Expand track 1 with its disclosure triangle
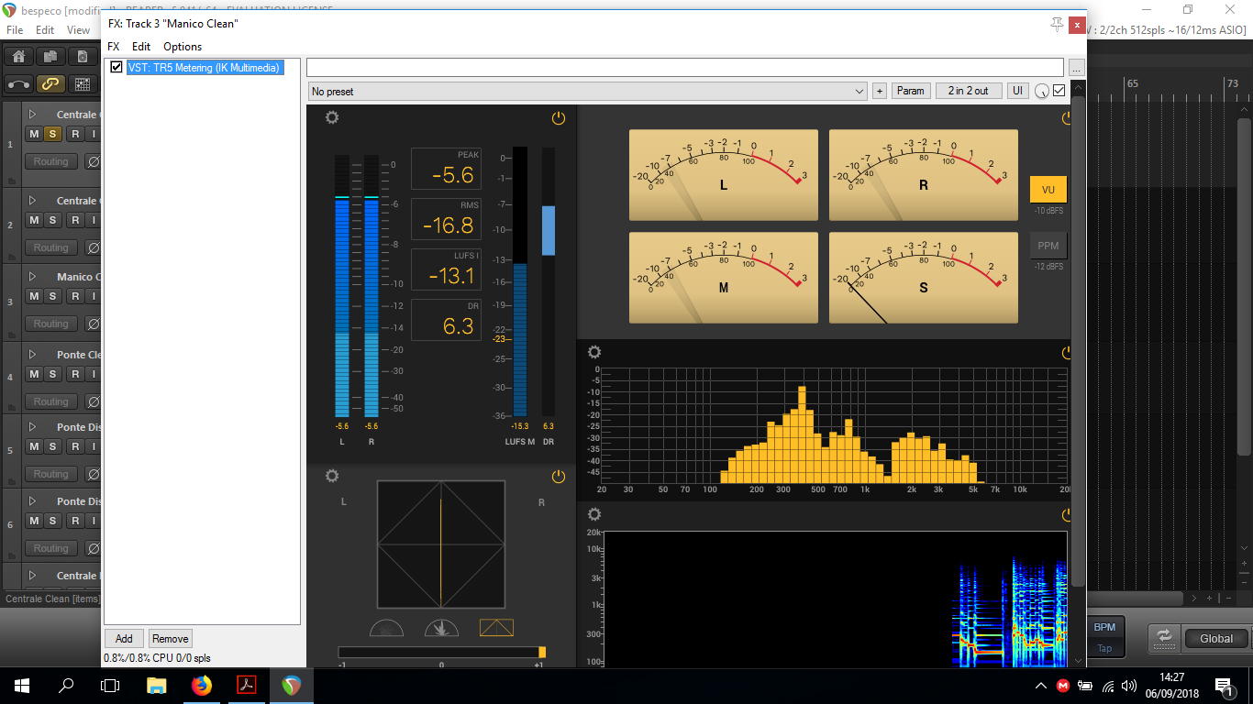Screen dimensions: 1253x704 33,115
